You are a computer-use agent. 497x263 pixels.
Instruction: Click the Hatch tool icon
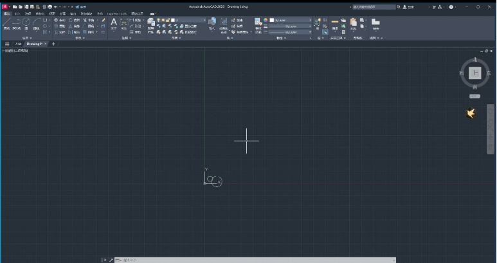coord(45,32)
